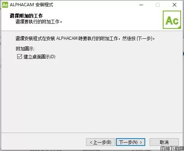Click the greyed-out maximize window button

(158, 5)
